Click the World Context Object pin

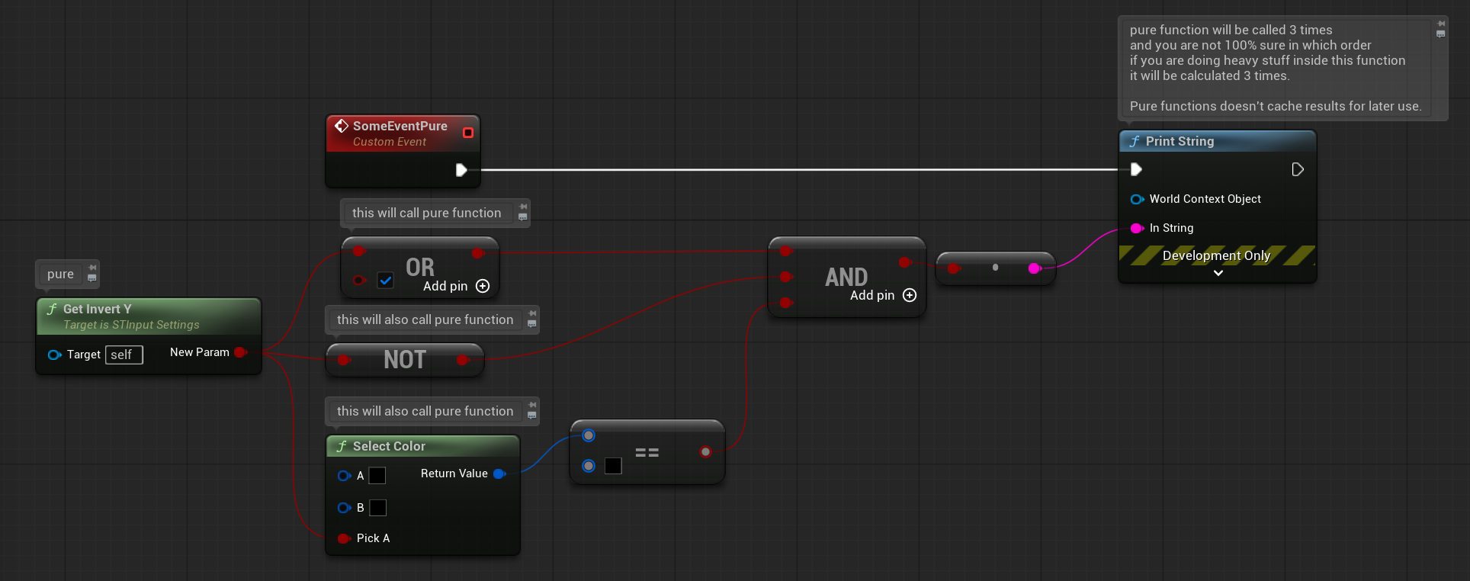pyautogui.click(x=1137, y=199)
